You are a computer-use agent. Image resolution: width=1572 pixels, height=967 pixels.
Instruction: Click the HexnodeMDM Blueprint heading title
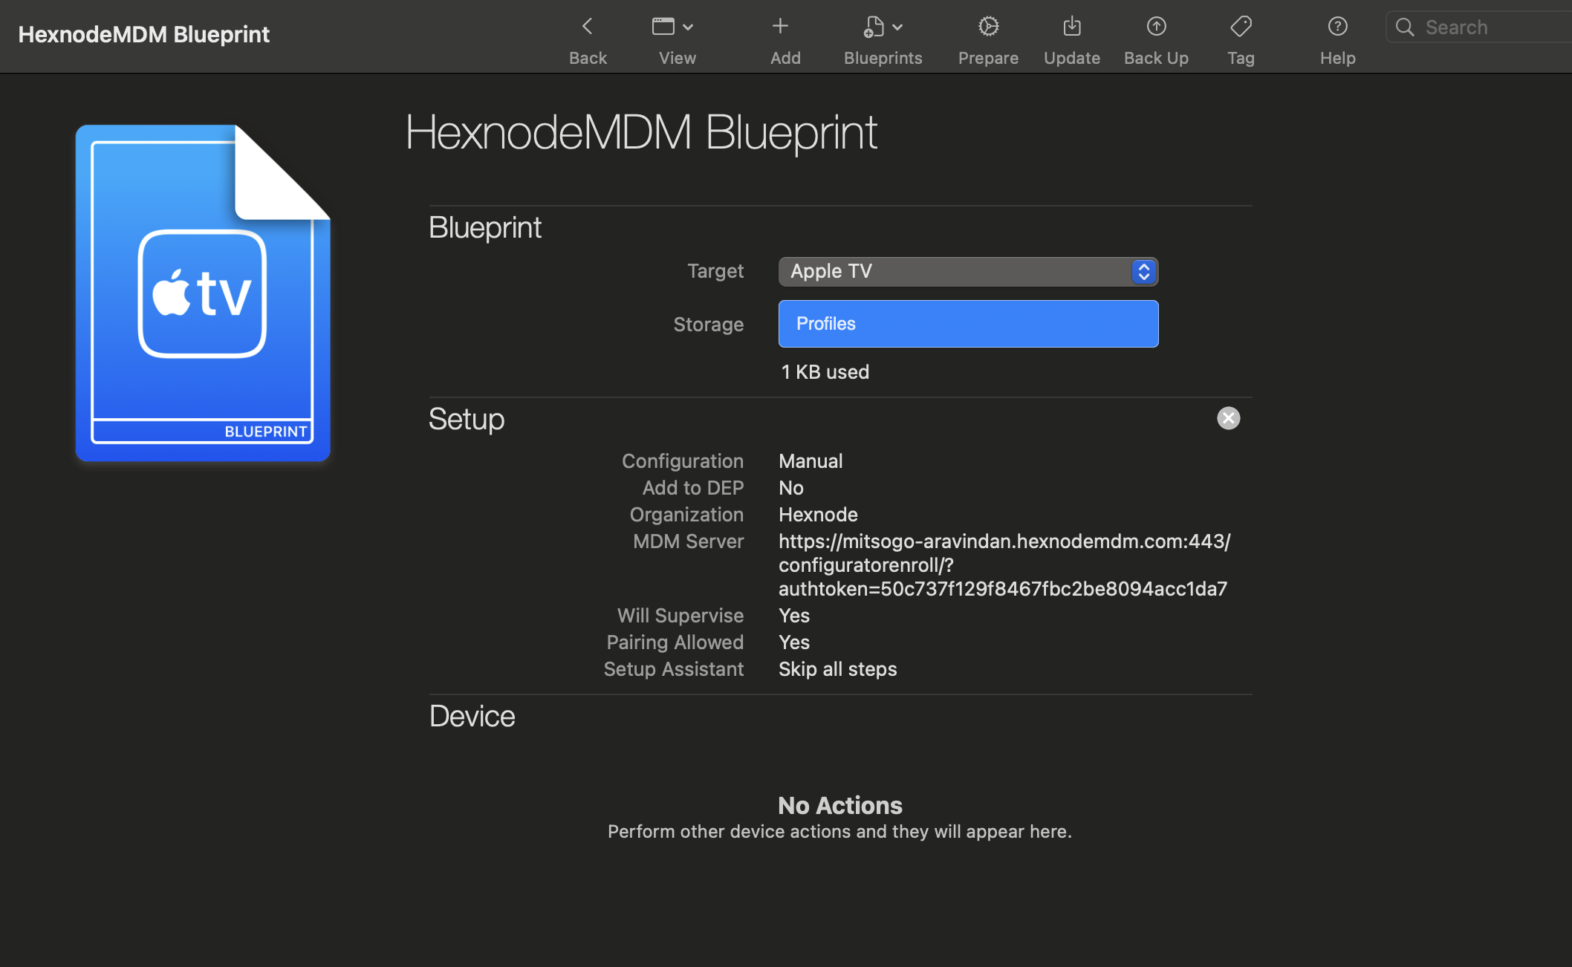pyautogui.click(x=641, y=133)
